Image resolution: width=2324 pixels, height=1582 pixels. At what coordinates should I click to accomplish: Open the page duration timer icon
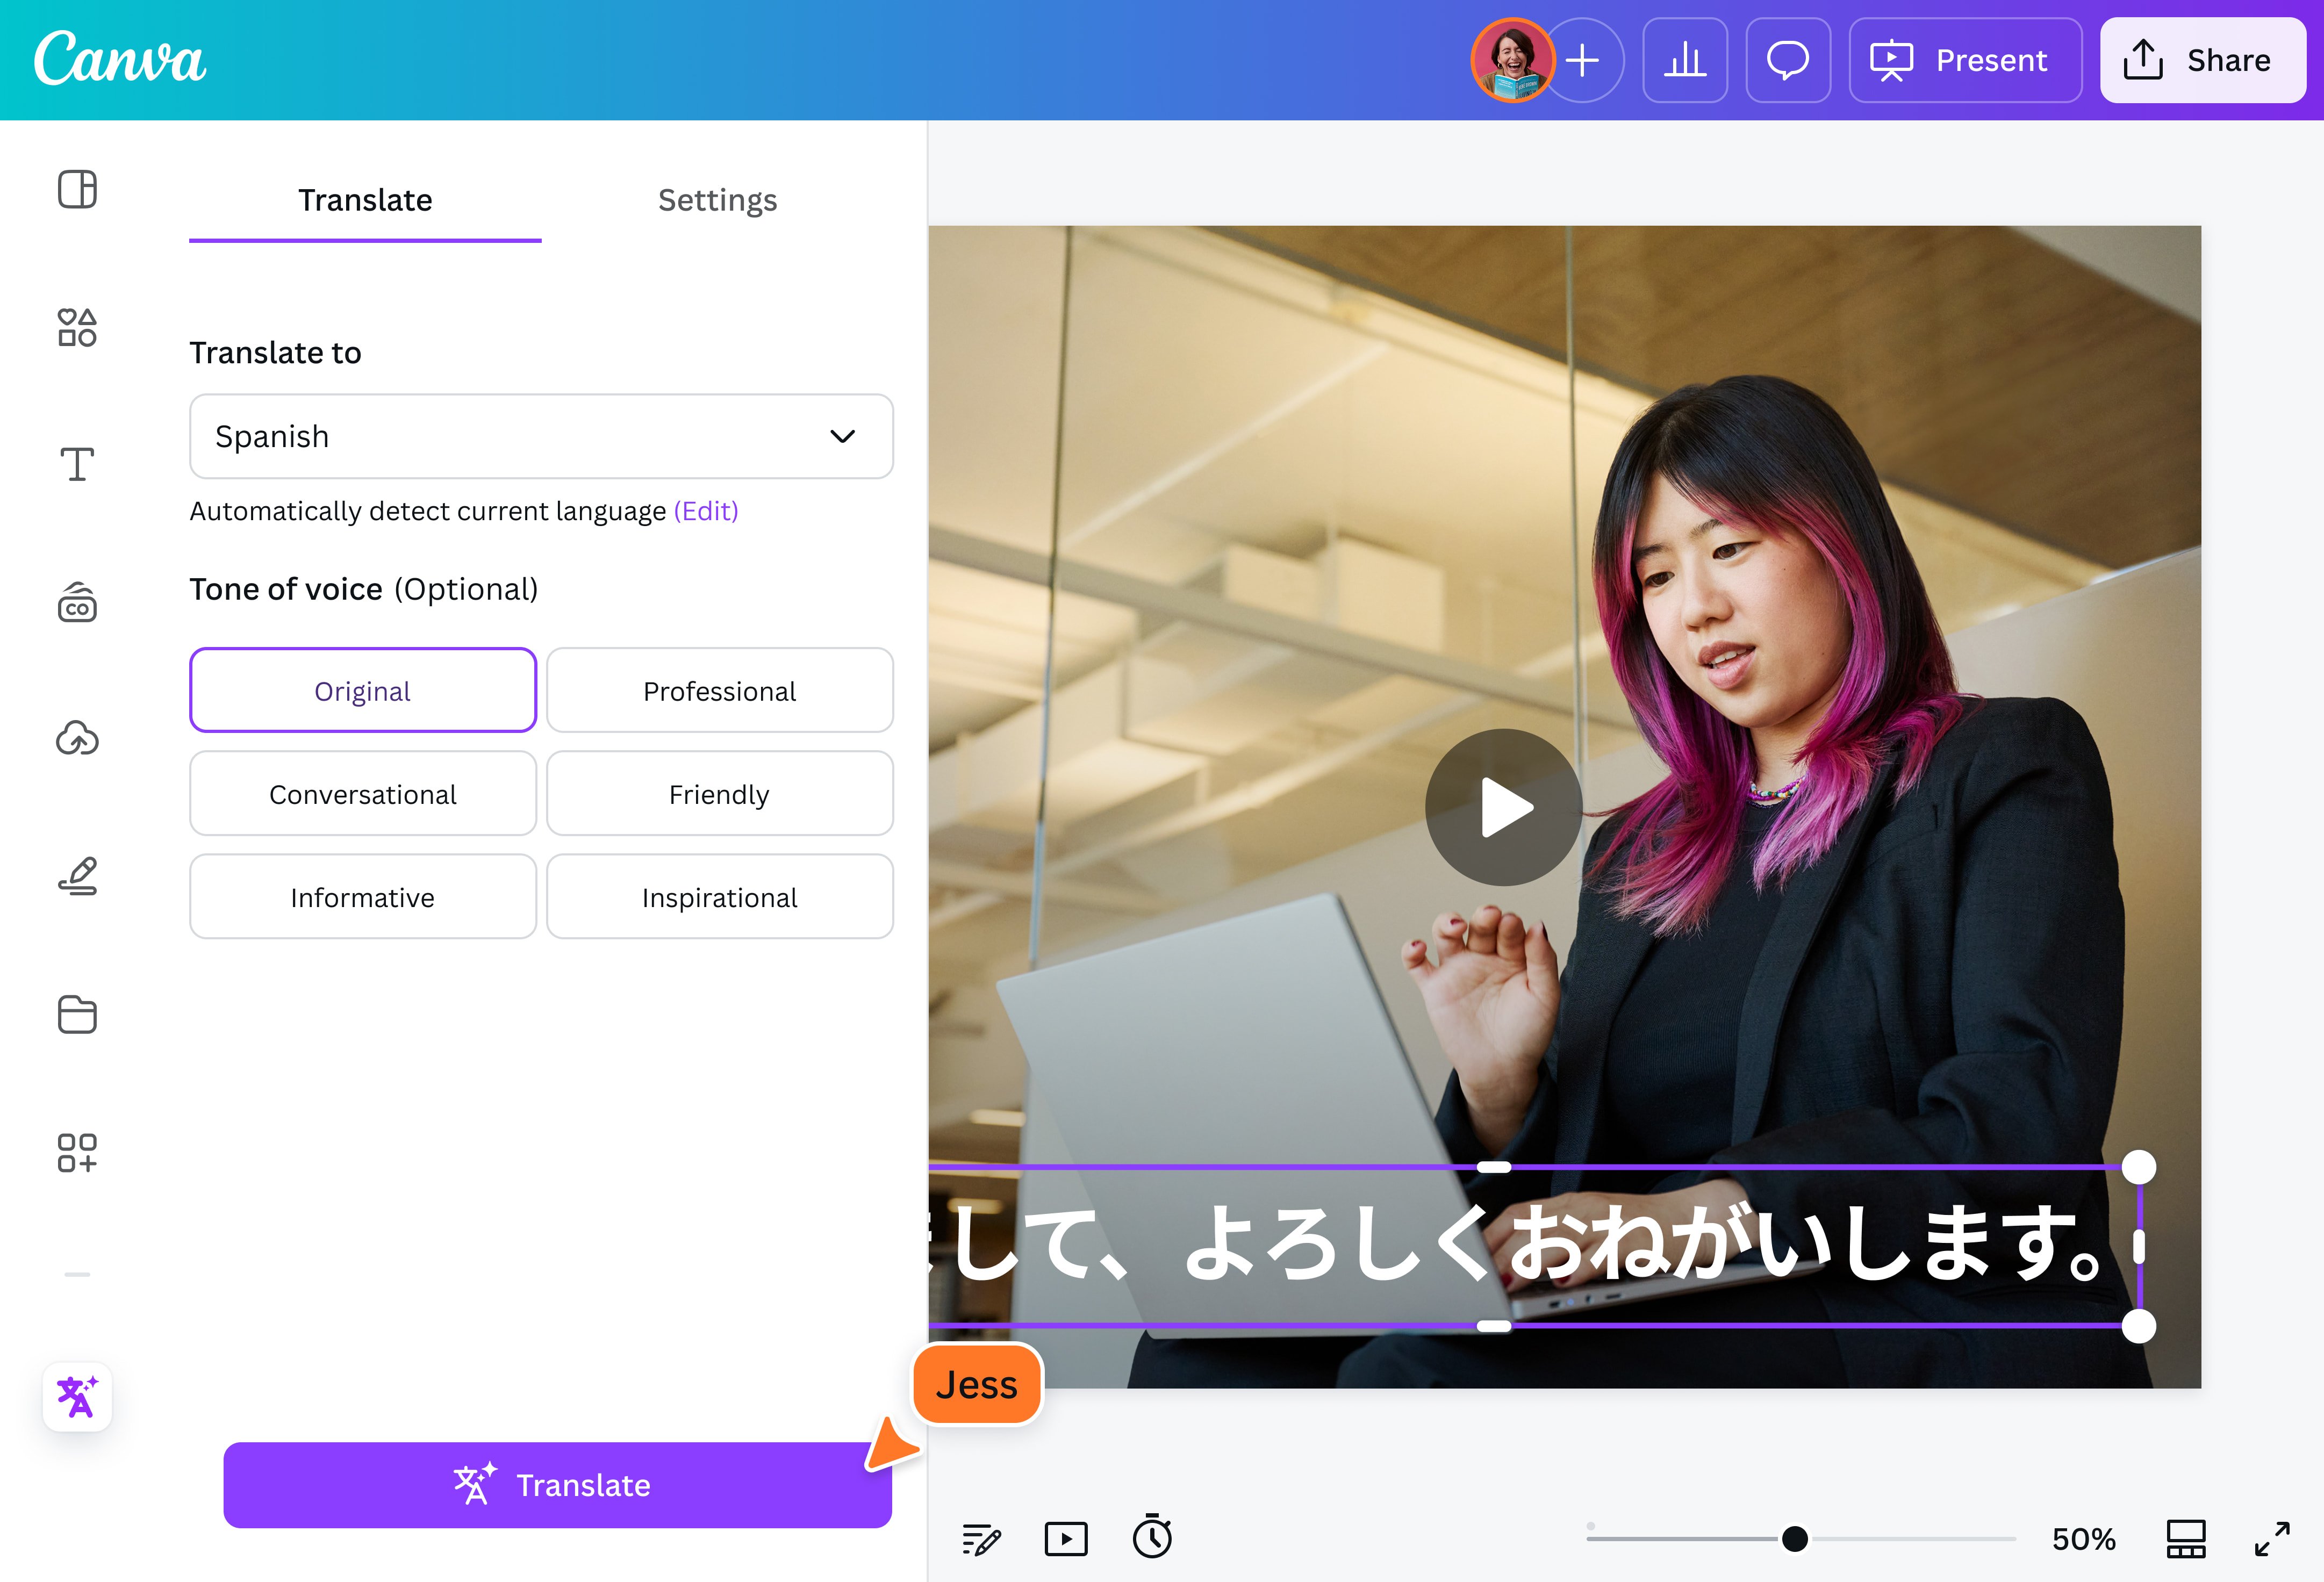1152,1538
